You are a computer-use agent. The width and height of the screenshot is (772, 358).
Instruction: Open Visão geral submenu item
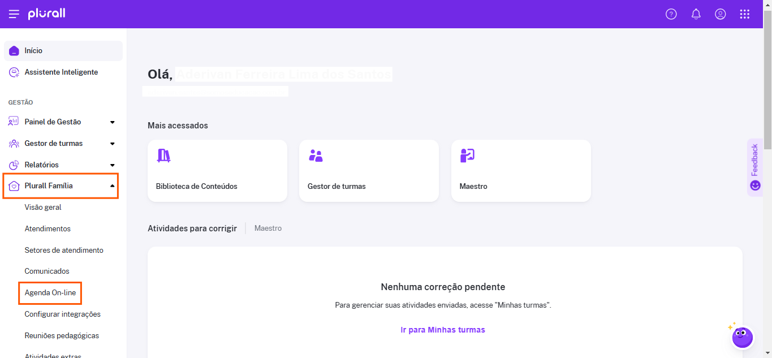43,208
